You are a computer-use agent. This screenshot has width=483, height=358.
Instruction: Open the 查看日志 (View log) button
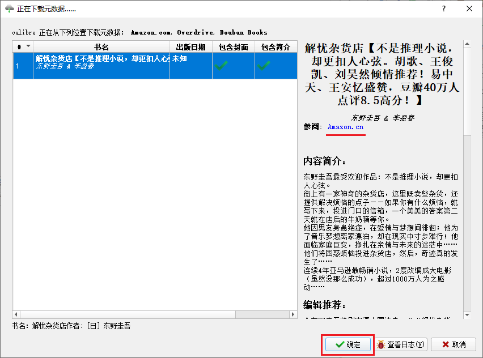(x=401, y=344)
